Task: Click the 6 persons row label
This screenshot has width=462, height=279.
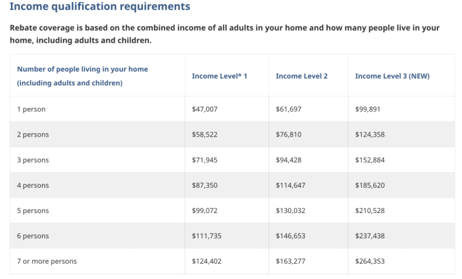Action: [33, 236]
